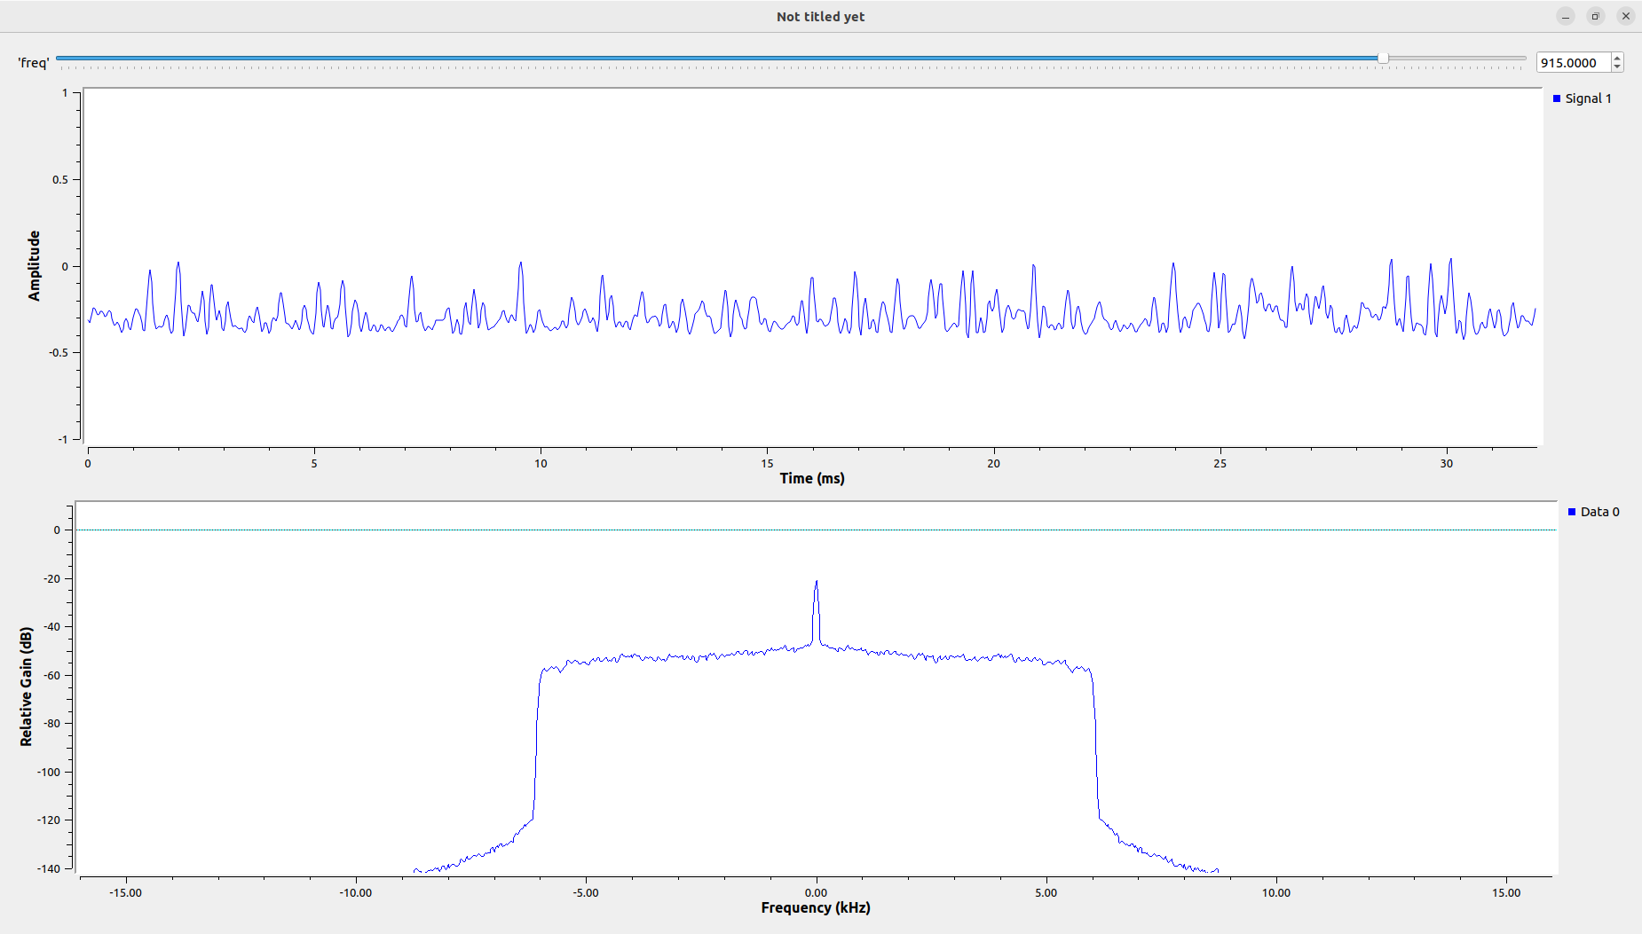
Task: Click the 15 ms time axis tick label
Action: tap(767, 463)
